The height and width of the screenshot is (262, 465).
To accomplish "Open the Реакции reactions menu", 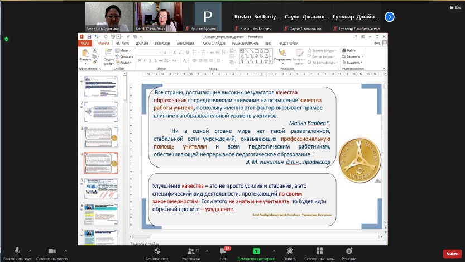I will pyautogui.click(x=349, y=252).
